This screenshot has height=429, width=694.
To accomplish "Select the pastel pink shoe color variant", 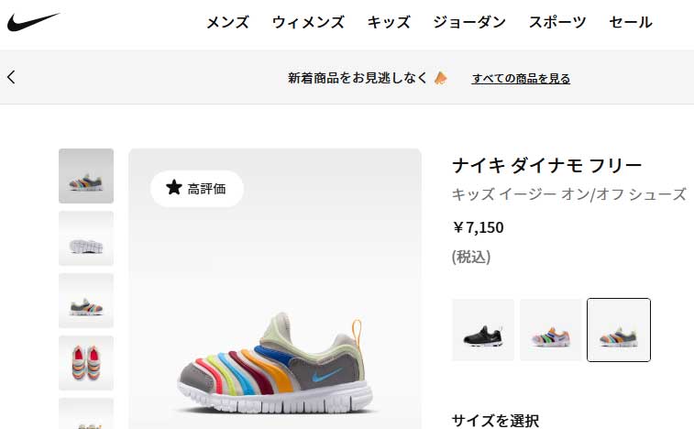I will [551, 330].
